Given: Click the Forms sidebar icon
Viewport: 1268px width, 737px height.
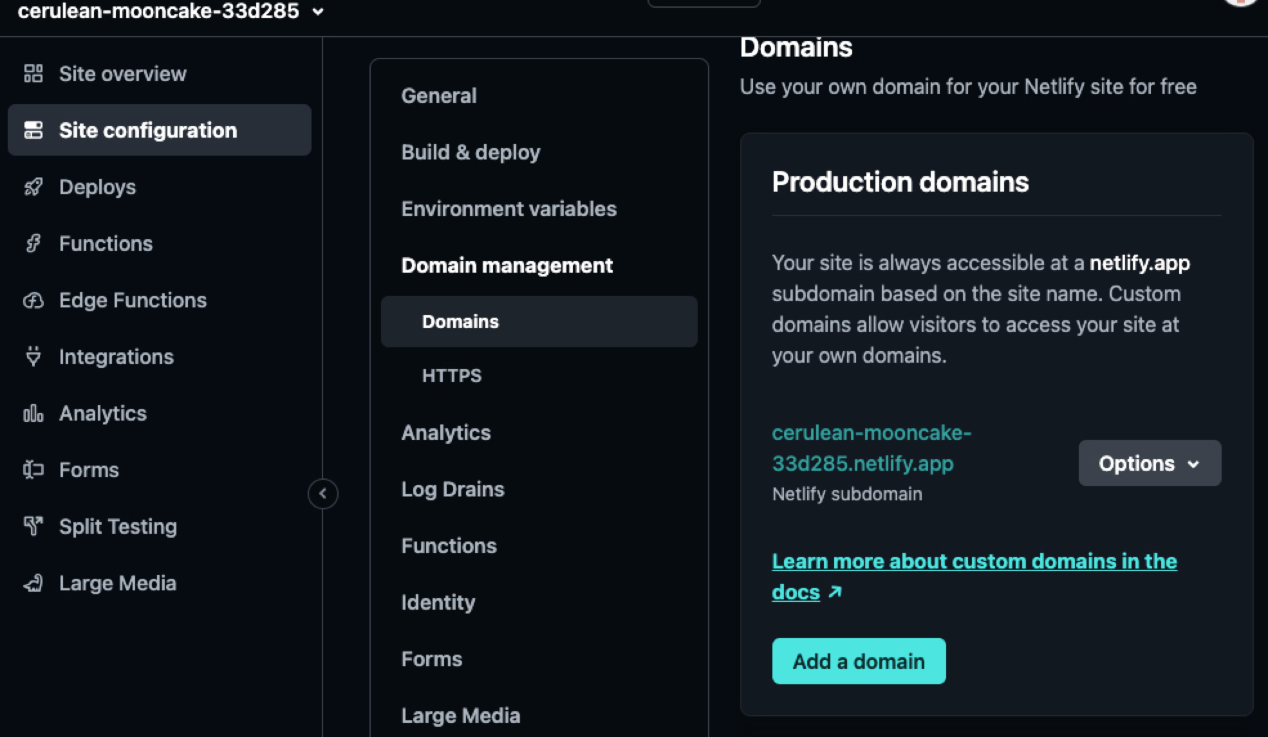Looking at the screenshot, I should pos(34,469).
